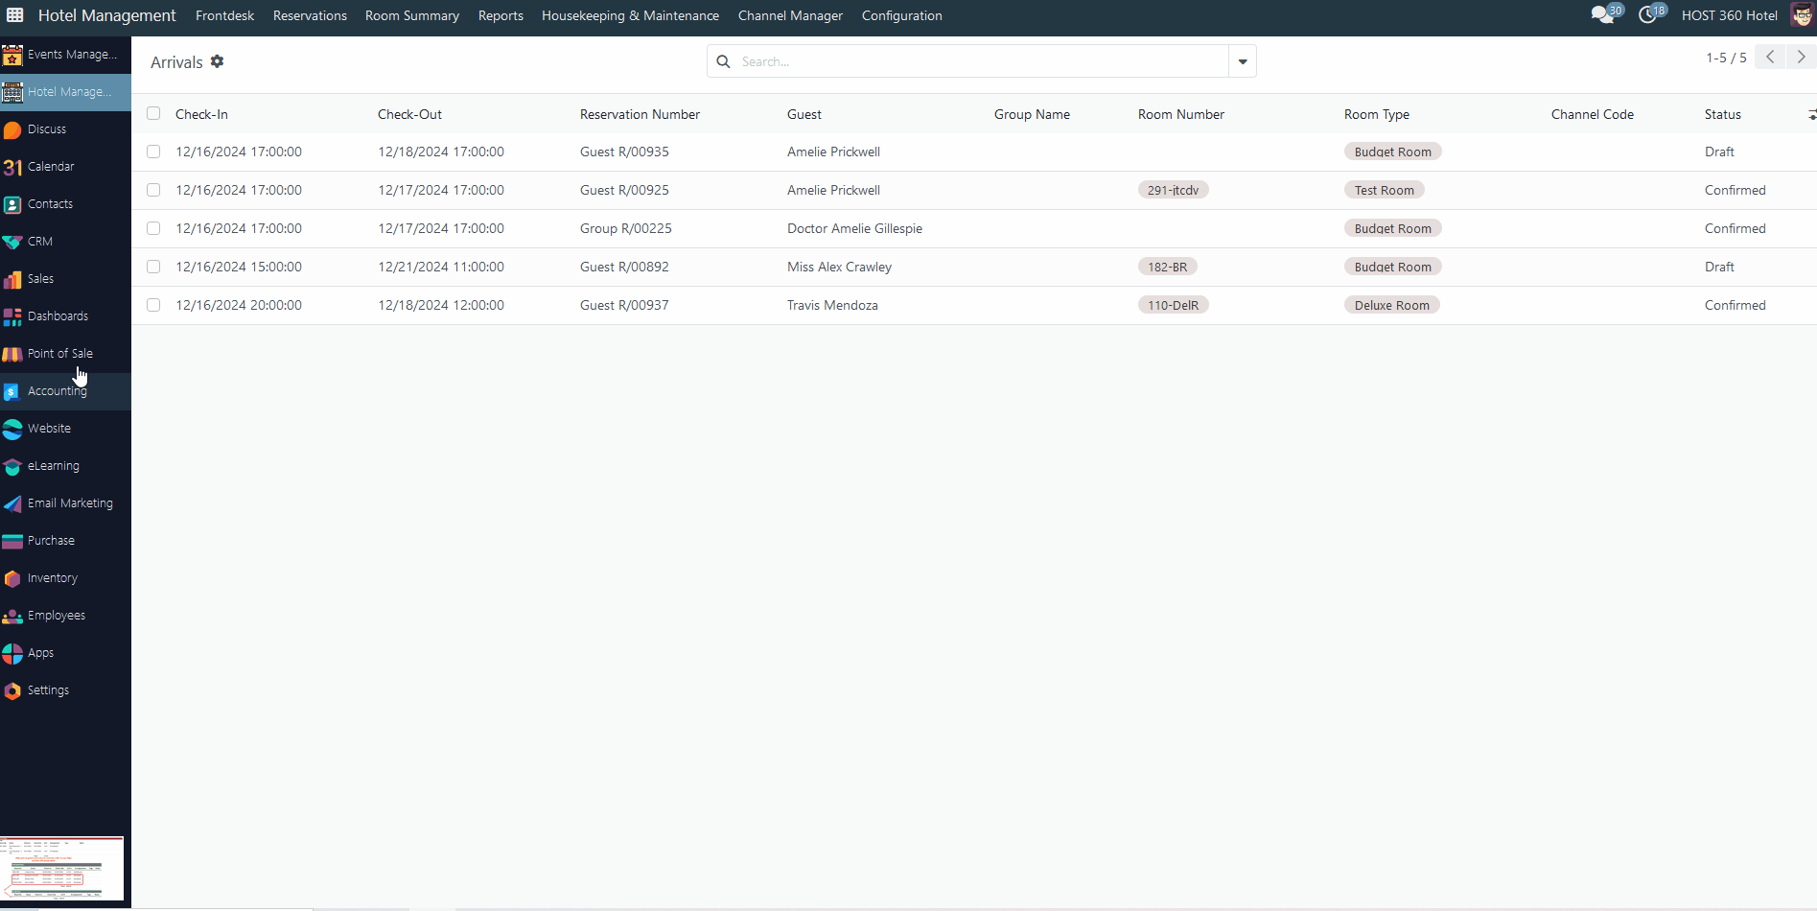This screenshot has height=911, width=1817.
Task: Sort by Check-Out column header
Action: 409,114
